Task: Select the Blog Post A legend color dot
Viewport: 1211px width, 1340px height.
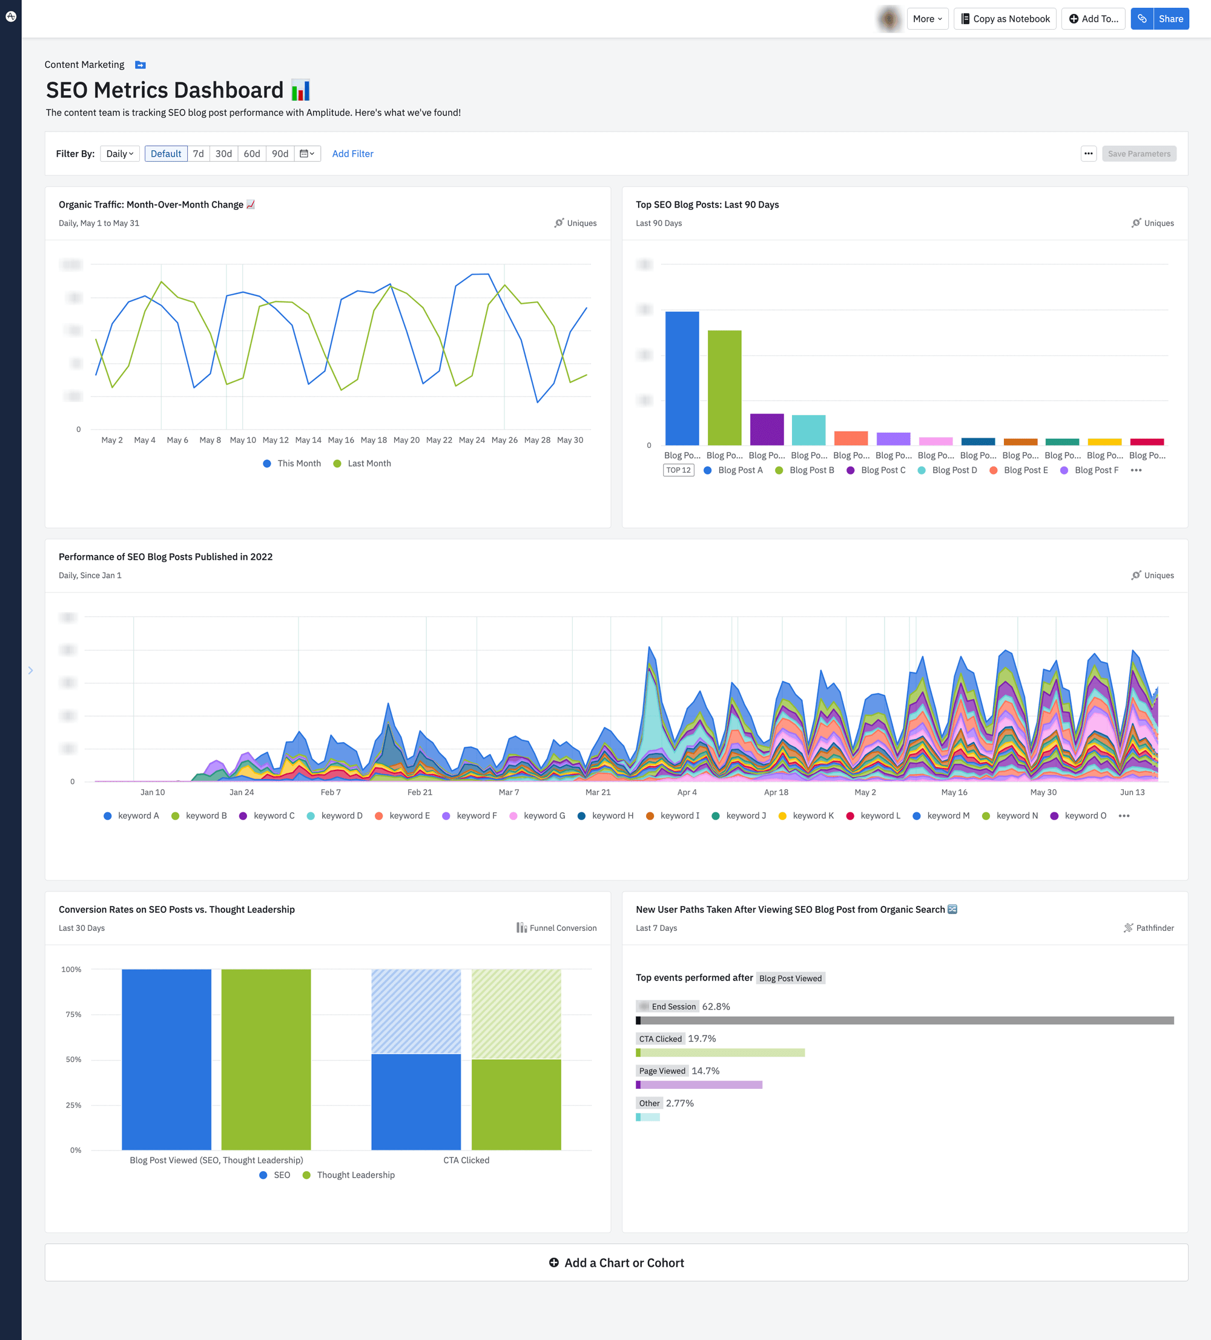Action: pyautogui.click(x=708, y=470)
